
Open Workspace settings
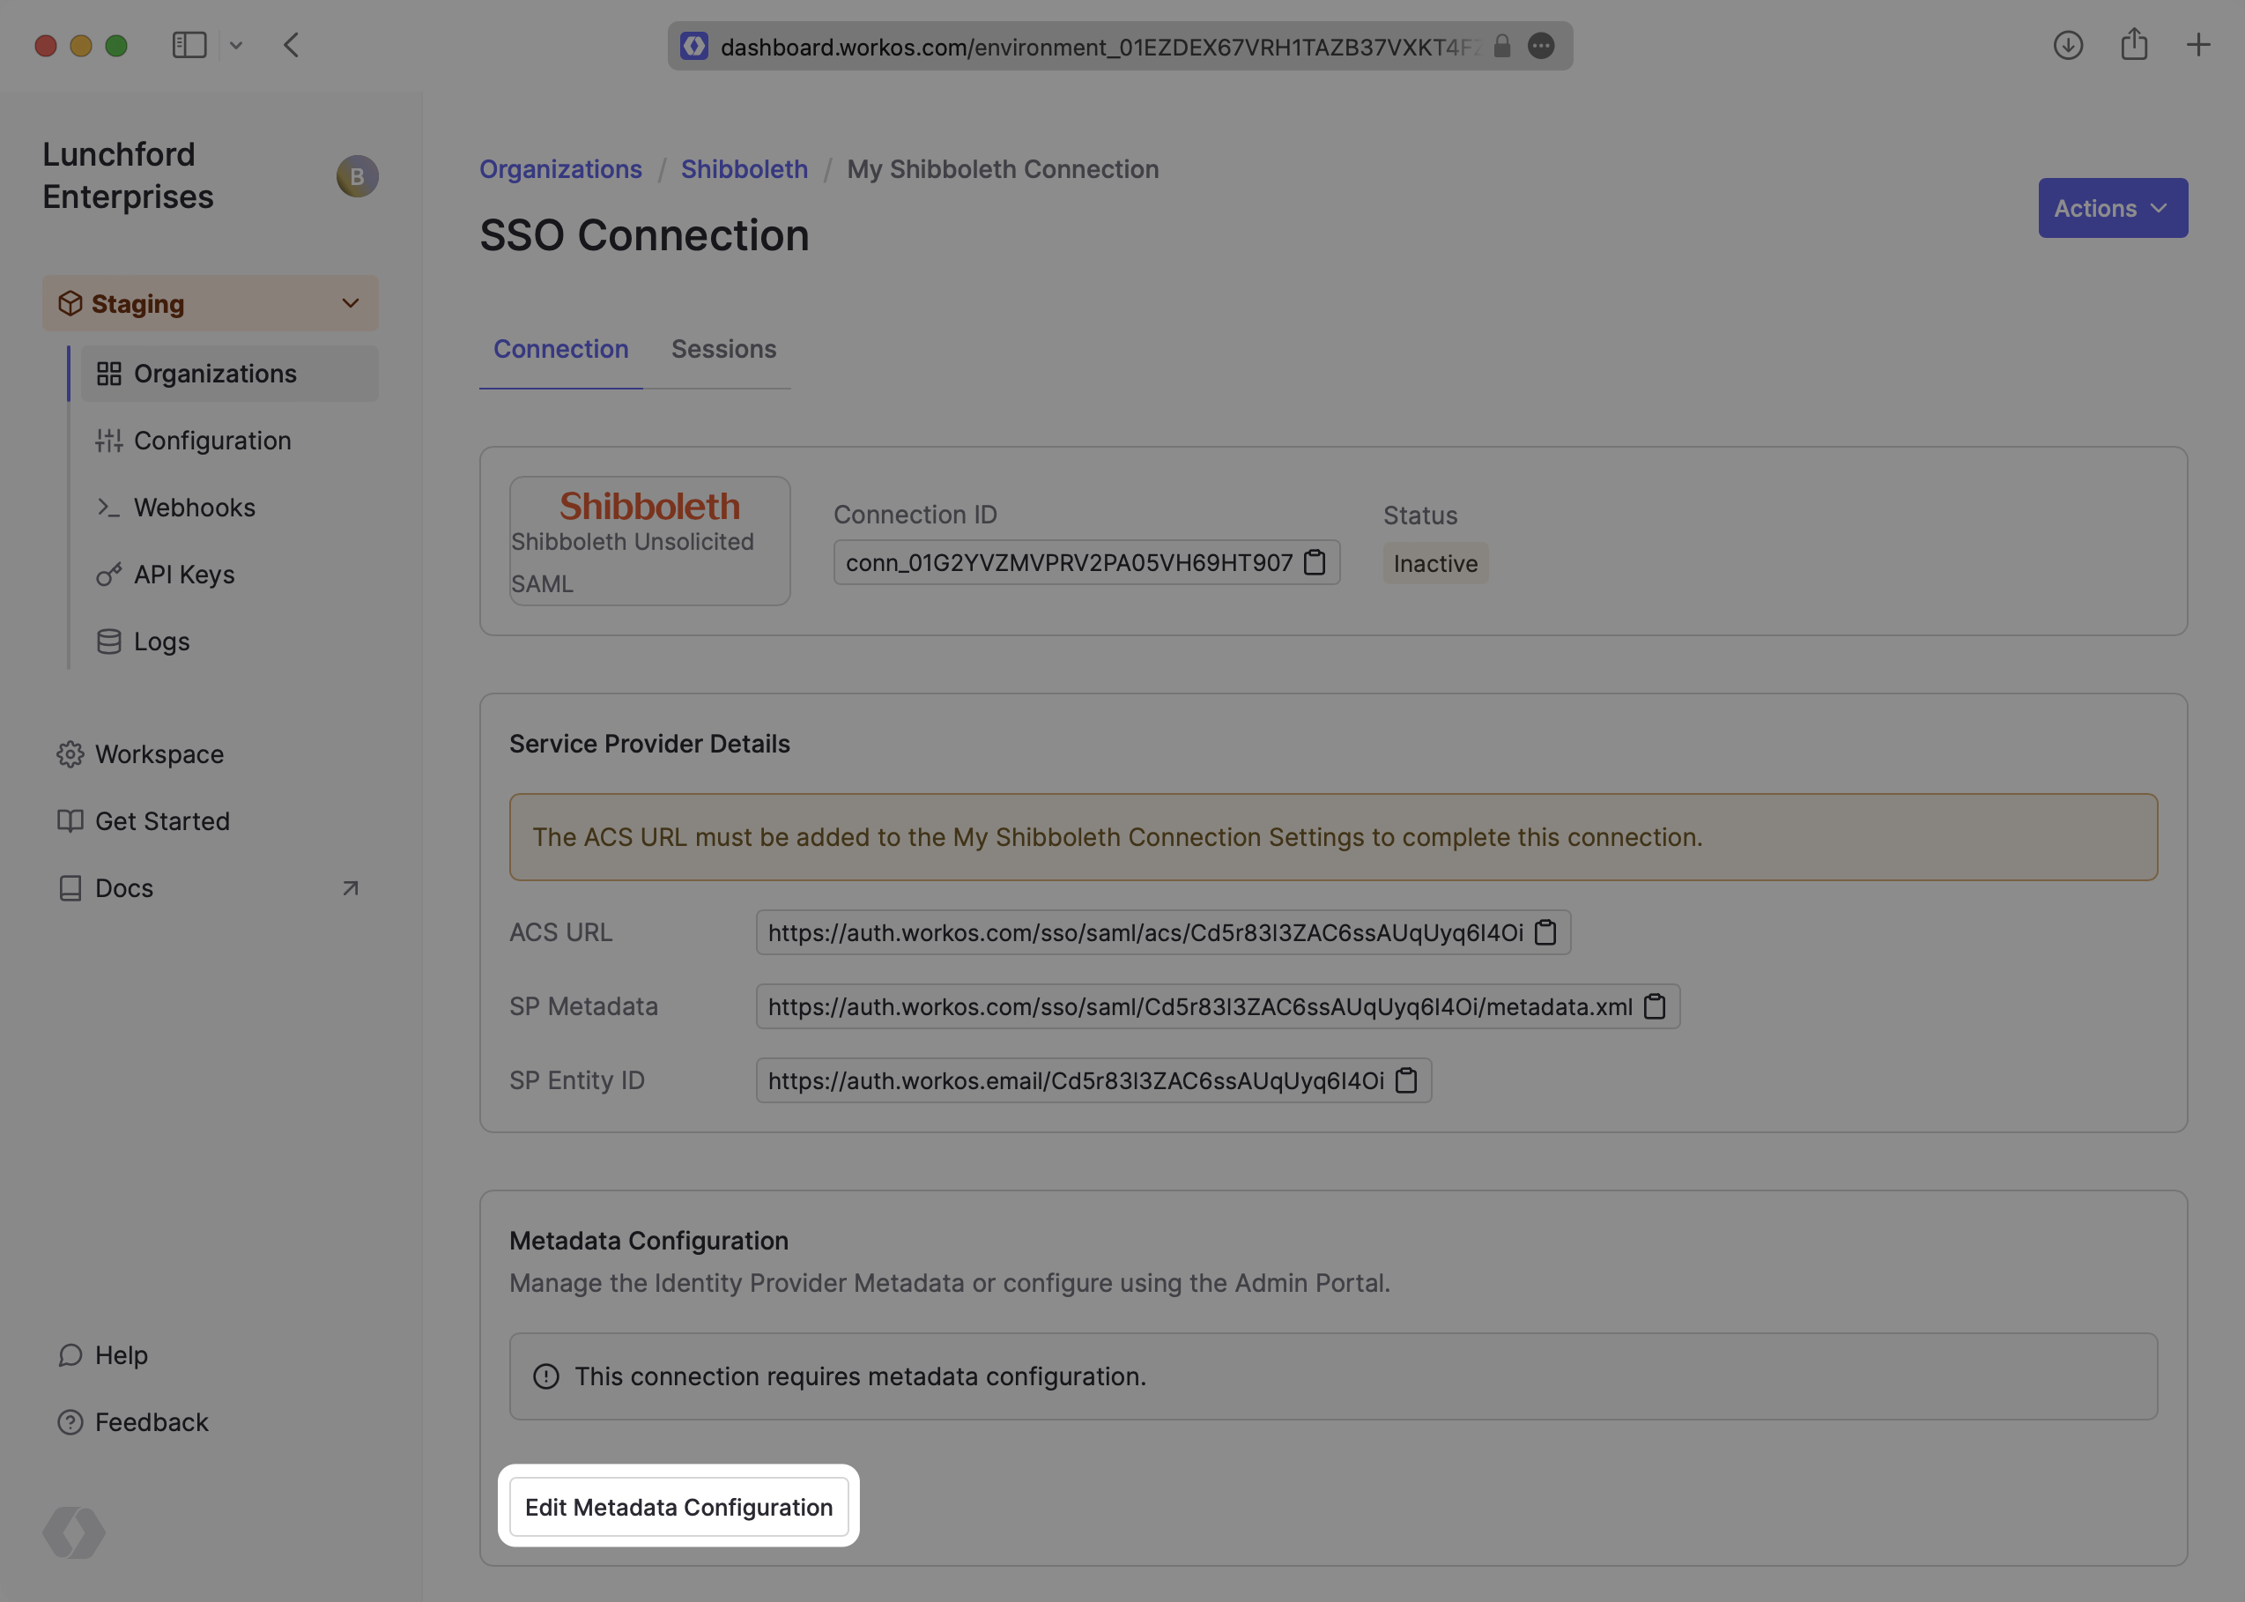159,753
